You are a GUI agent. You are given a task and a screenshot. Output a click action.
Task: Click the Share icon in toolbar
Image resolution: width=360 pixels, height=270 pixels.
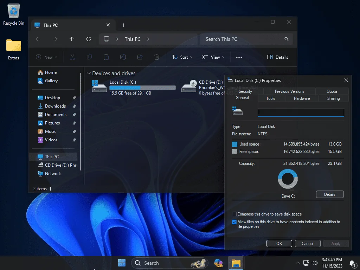pos(140,57)
